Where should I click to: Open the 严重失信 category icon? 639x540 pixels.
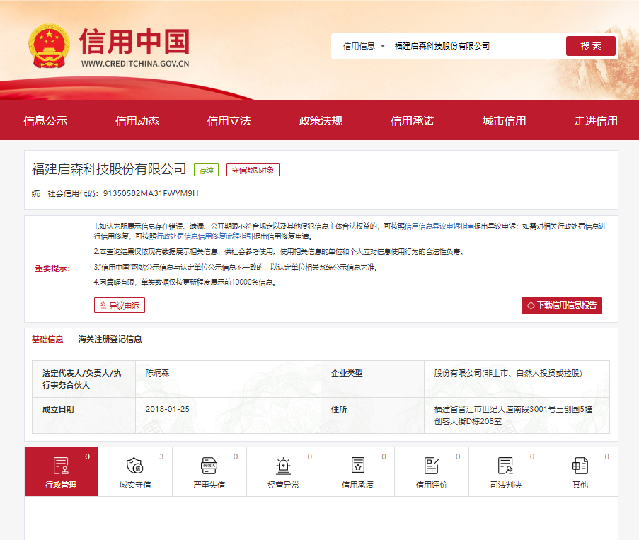(x=209, y=466)
